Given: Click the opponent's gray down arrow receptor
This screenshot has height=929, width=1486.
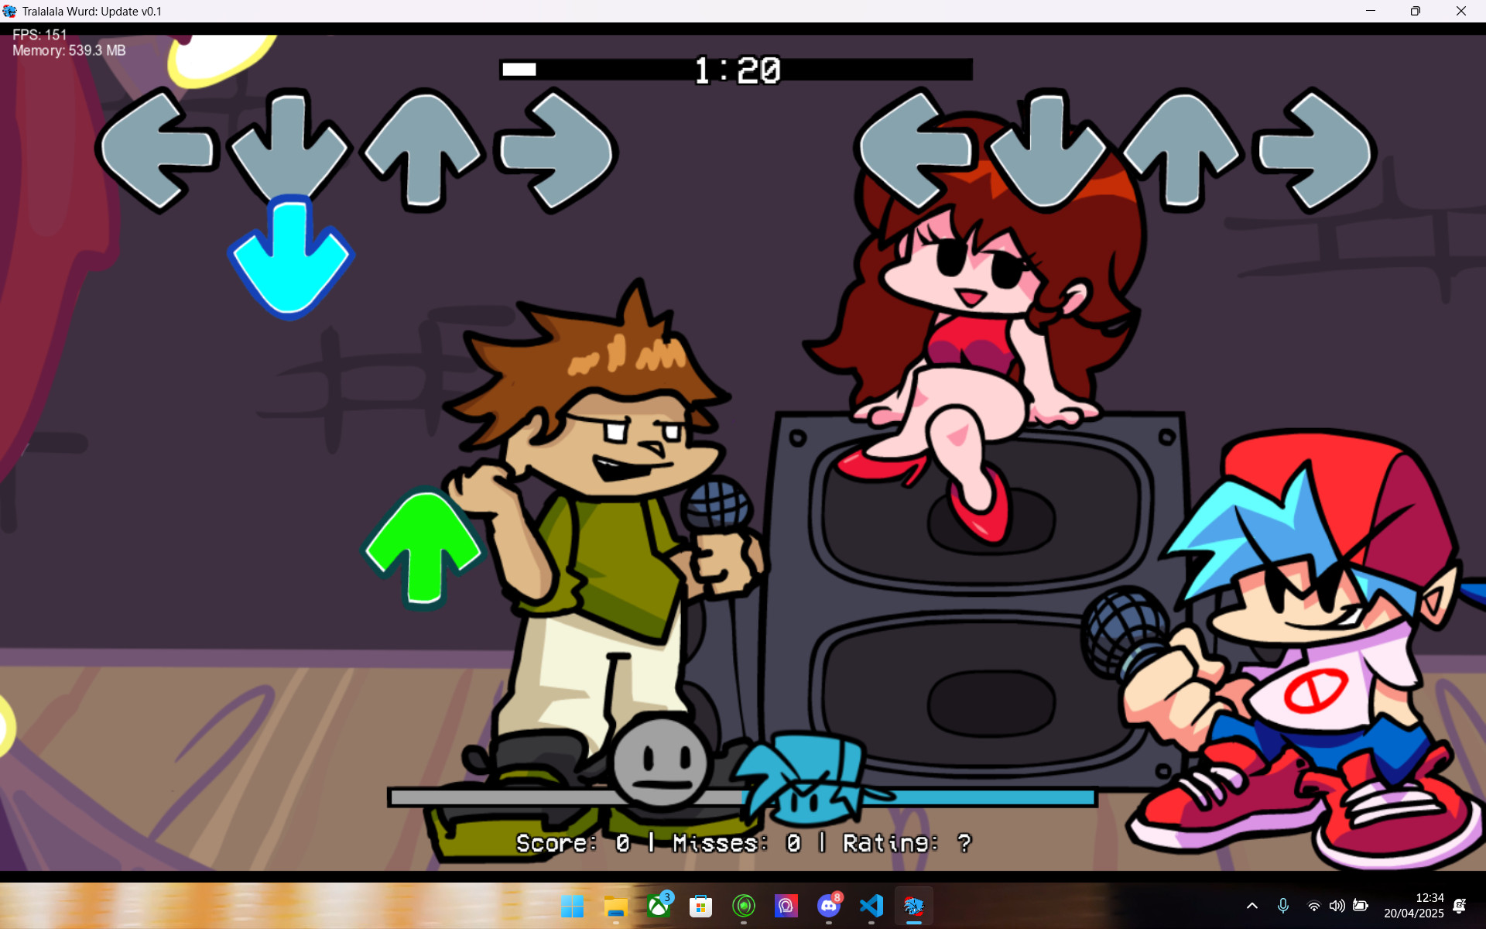Looking at the screenshot, I should pyautogui.click(x=289, y=147).
